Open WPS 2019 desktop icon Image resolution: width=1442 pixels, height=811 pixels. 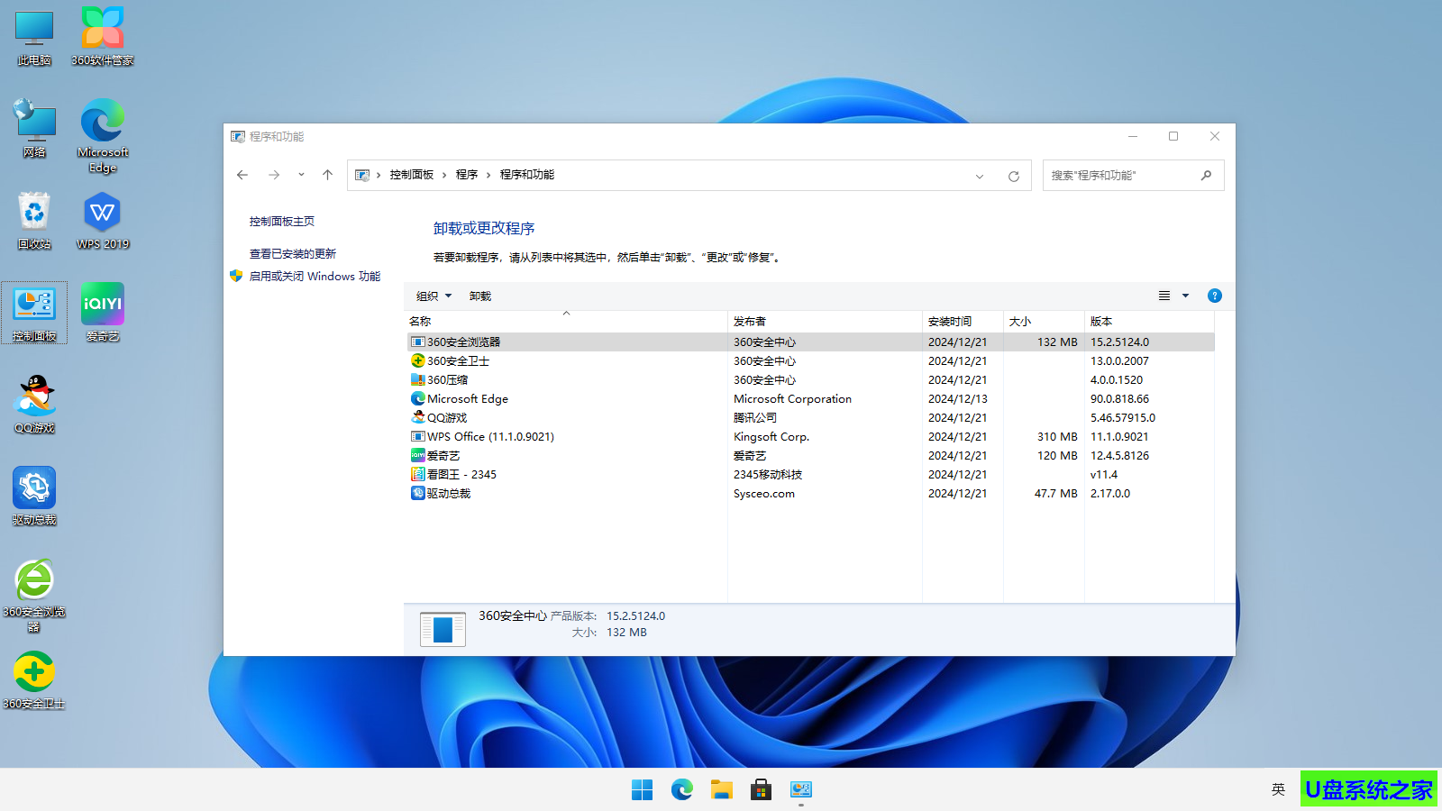click(x=103, y=220)
